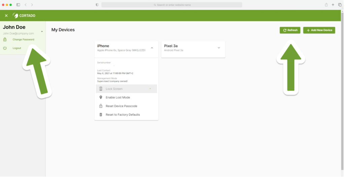Screen dimensions: 345x177
Task: Expand the Pixel 3a device card
Action: (x=219, y=48)
